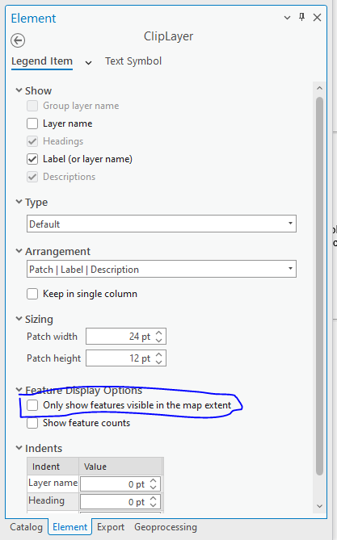The height and width of the screenshot is (540, 337).
Task: Switch to the Catalog pane tab
Action: pyautogui.click(x=26, y=527)
